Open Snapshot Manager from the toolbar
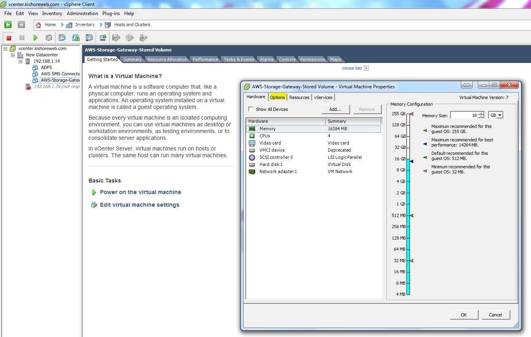The height and width of the screenshot is (337, 531). point(89,38)
